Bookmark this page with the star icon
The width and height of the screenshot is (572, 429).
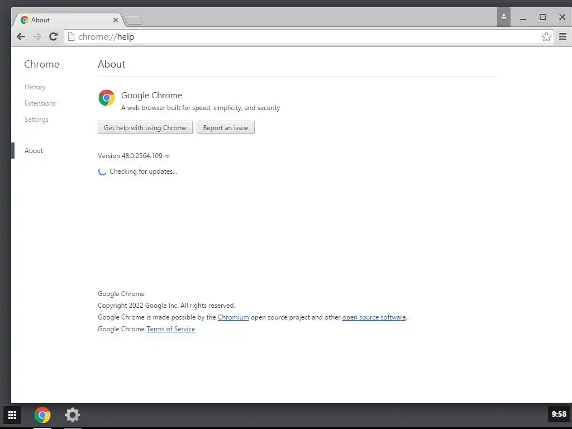click(x=546, y=36)
